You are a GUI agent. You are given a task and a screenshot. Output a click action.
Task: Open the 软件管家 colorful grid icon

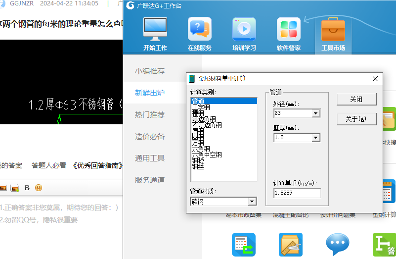[x=288, y=29]
